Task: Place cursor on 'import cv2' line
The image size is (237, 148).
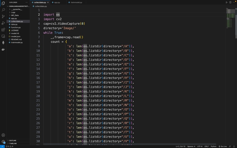Action: click(52, 19)
